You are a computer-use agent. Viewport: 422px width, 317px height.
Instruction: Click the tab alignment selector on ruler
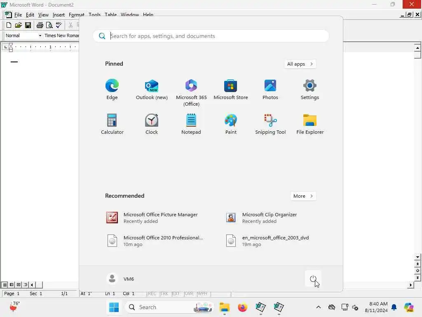click(x=5, y=47)
